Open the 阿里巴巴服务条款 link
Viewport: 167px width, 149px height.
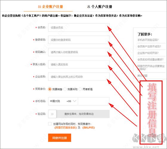pos(65,128)
